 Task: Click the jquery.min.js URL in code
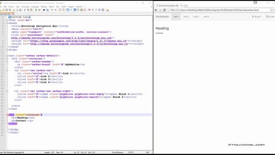78,41
